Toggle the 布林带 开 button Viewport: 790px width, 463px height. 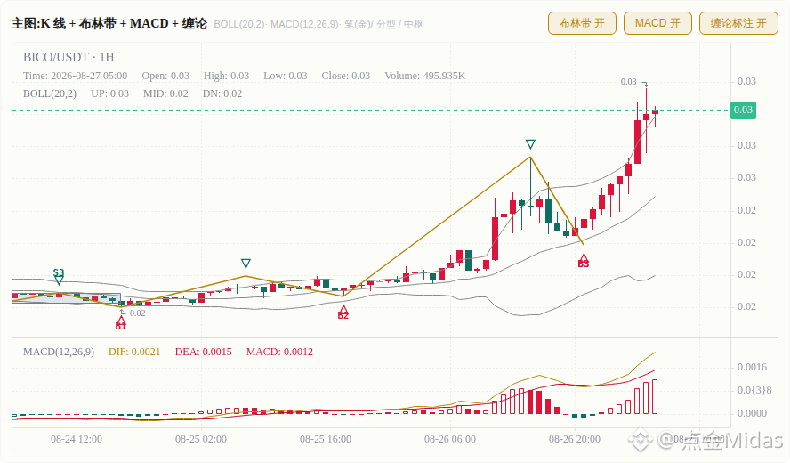pos(582,23)
